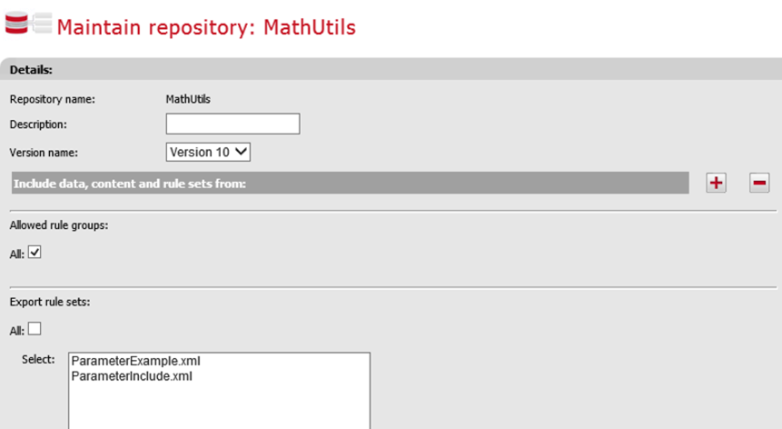The width and height of the screenshot is (782, 429).
Task: Remove an include source with the minus icon
Action: [x=759, y=183]
